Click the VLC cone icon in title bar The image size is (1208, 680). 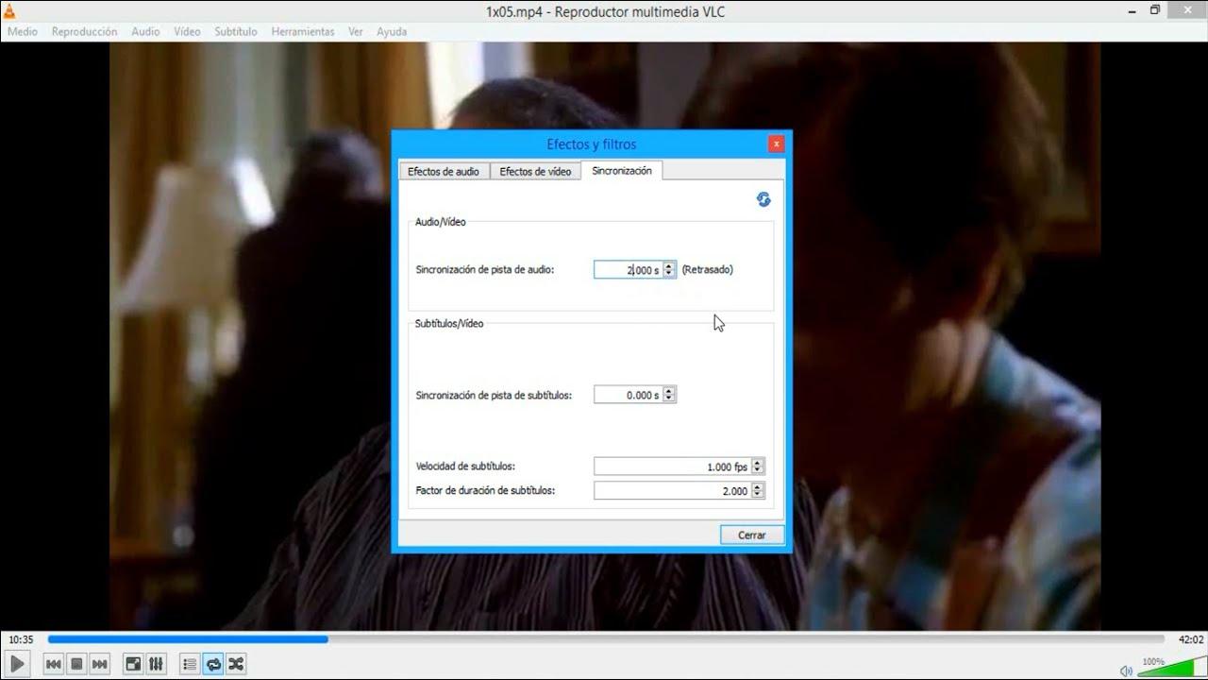point(11,10)
